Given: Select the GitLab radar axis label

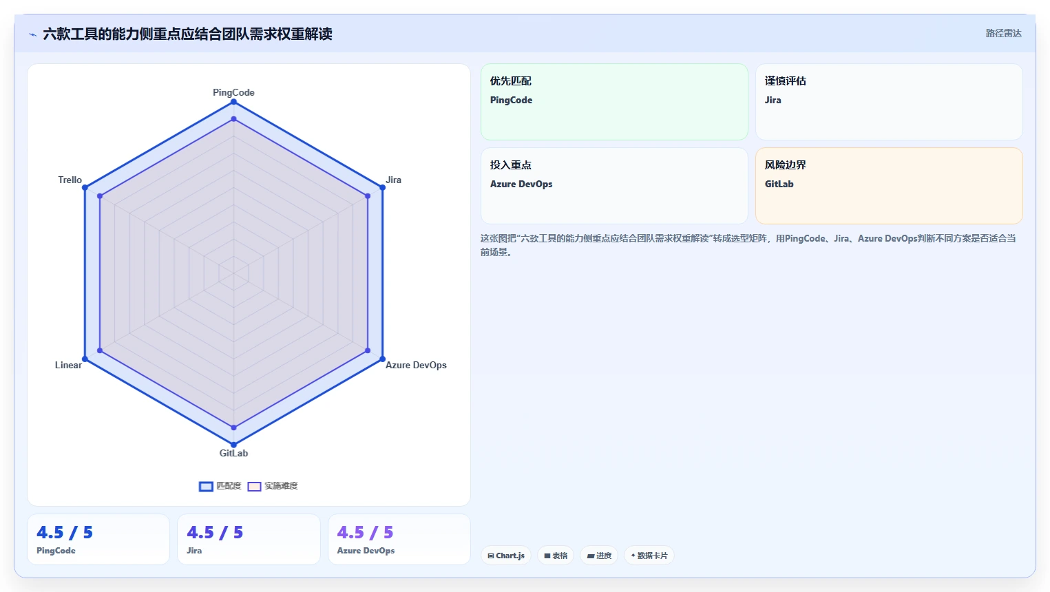Looking at the screenshot, I should 233,453.
